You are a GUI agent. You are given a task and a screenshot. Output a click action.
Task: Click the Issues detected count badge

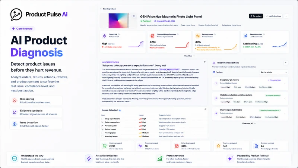120,110
